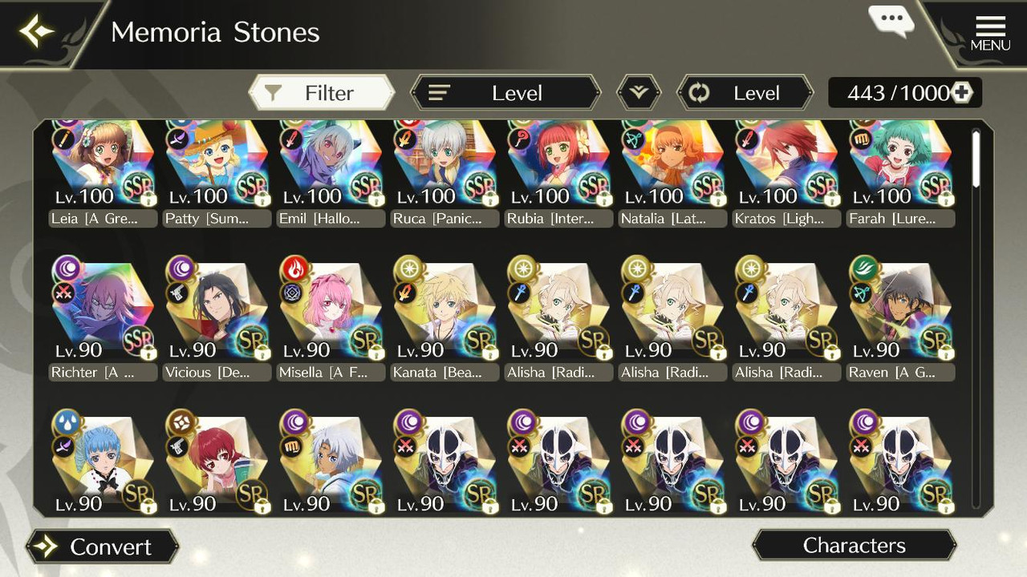Toggle lock icon on Farah stone

coord(947,199)
